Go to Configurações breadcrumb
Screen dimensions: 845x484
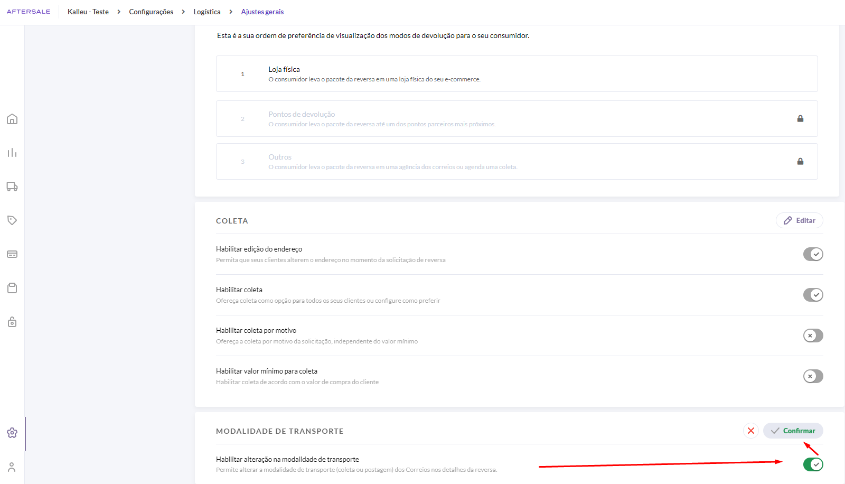151,12
